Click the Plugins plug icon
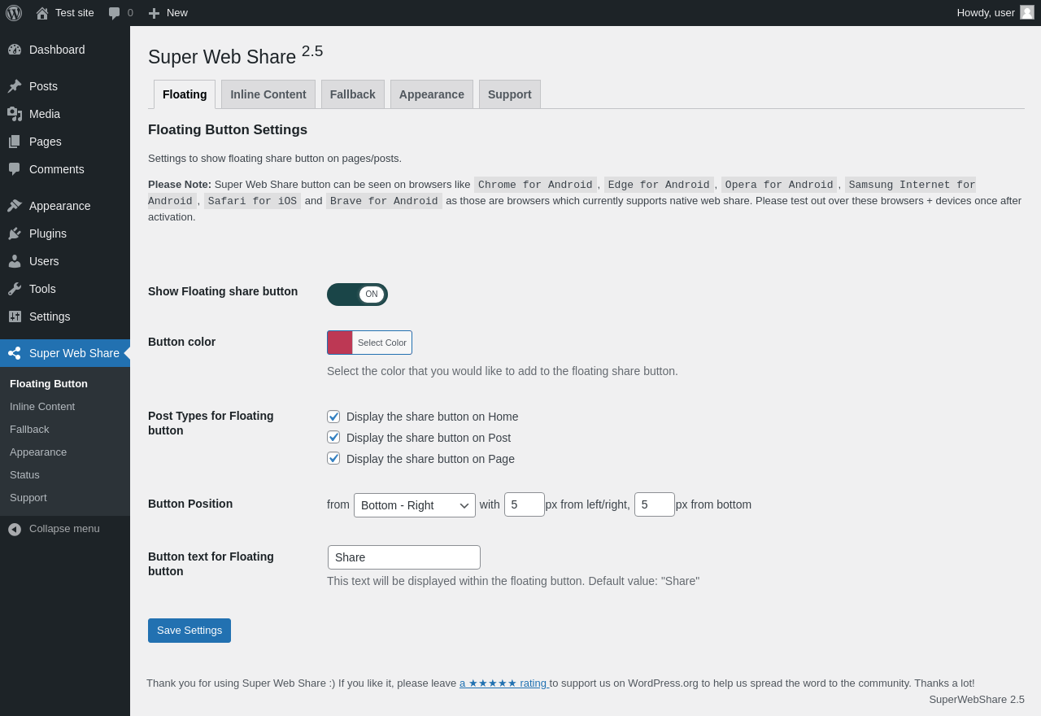1041x716 pixels. (x=15, y=234)
